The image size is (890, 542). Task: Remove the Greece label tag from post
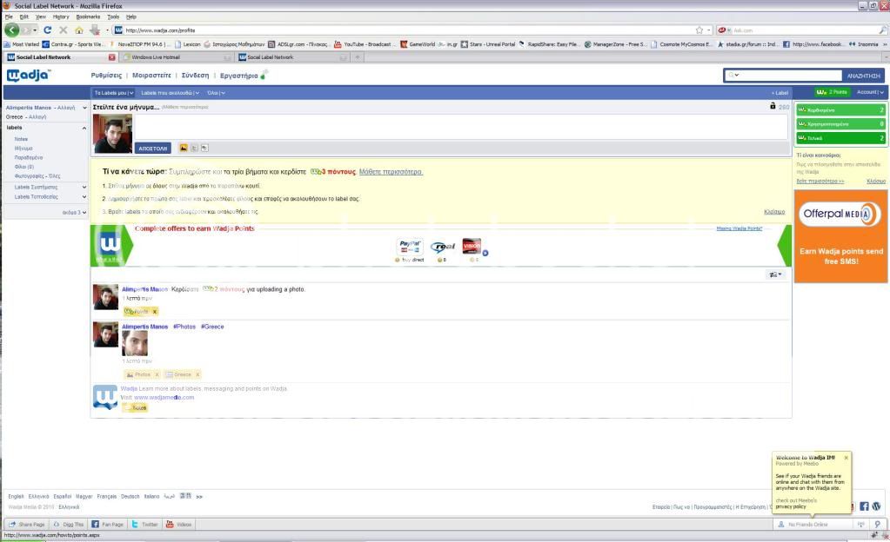196,374
